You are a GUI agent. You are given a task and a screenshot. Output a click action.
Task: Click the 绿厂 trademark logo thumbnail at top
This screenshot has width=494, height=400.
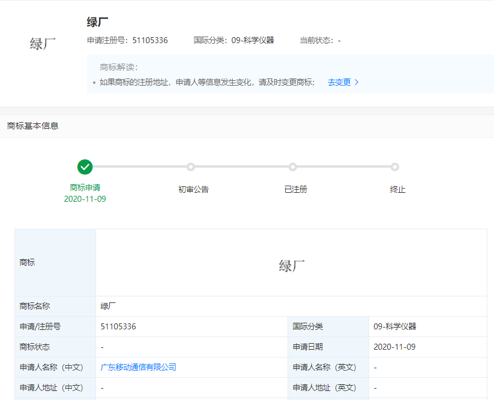pos(43,44)
